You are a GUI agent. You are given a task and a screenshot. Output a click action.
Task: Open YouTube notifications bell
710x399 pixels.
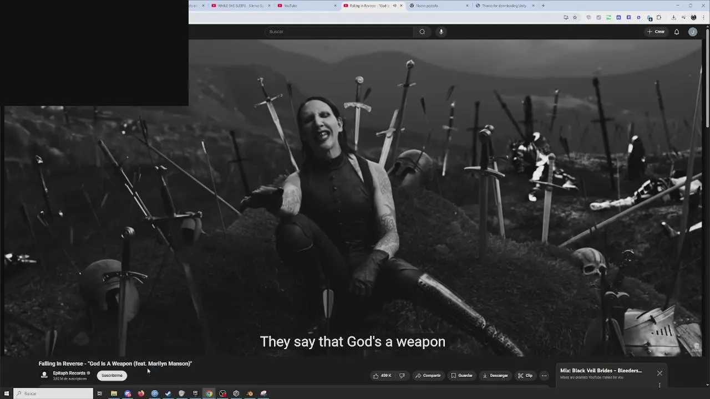[x=677, y=32]
